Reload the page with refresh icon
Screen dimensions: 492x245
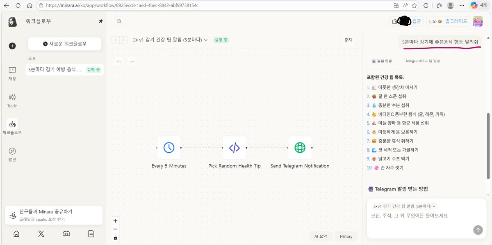[18, 5]
